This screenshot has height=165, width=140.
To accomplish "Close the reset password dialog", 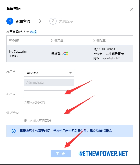I will (x=131, y=9).
